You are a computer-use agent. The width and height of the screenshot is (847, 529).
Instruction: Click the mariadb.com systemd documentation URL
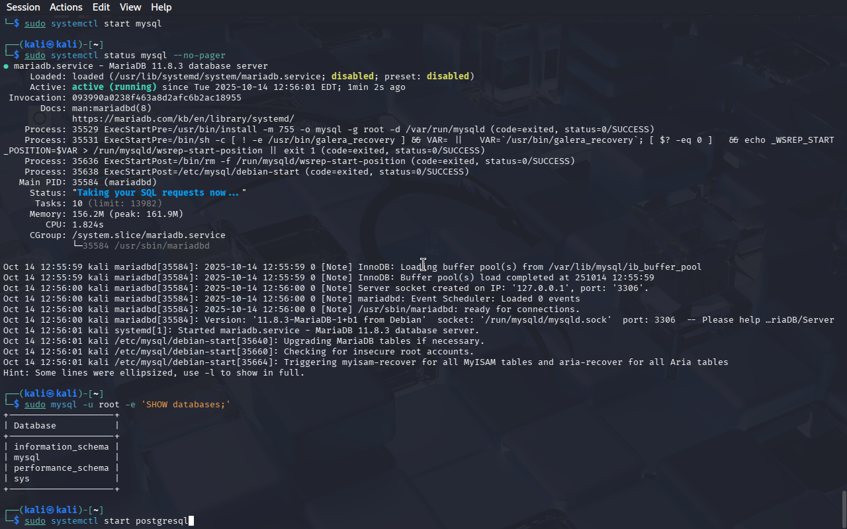coord(183,119)
